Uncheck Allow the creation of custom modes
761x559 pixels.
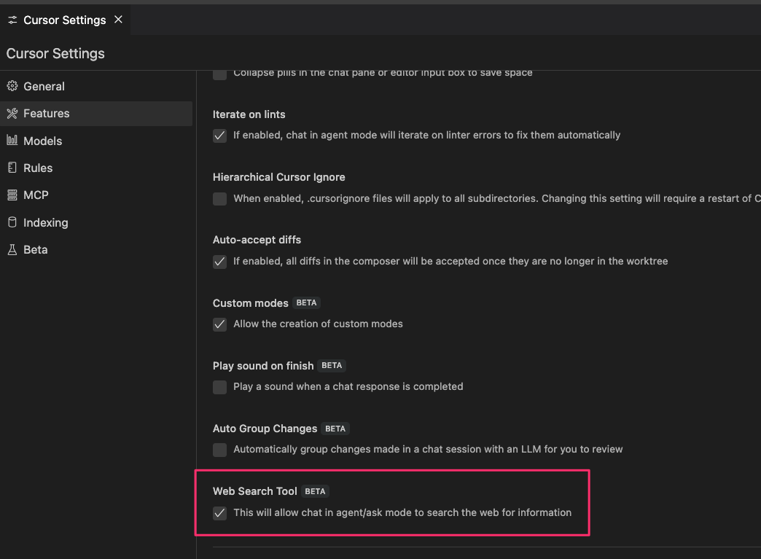point(220,324)
